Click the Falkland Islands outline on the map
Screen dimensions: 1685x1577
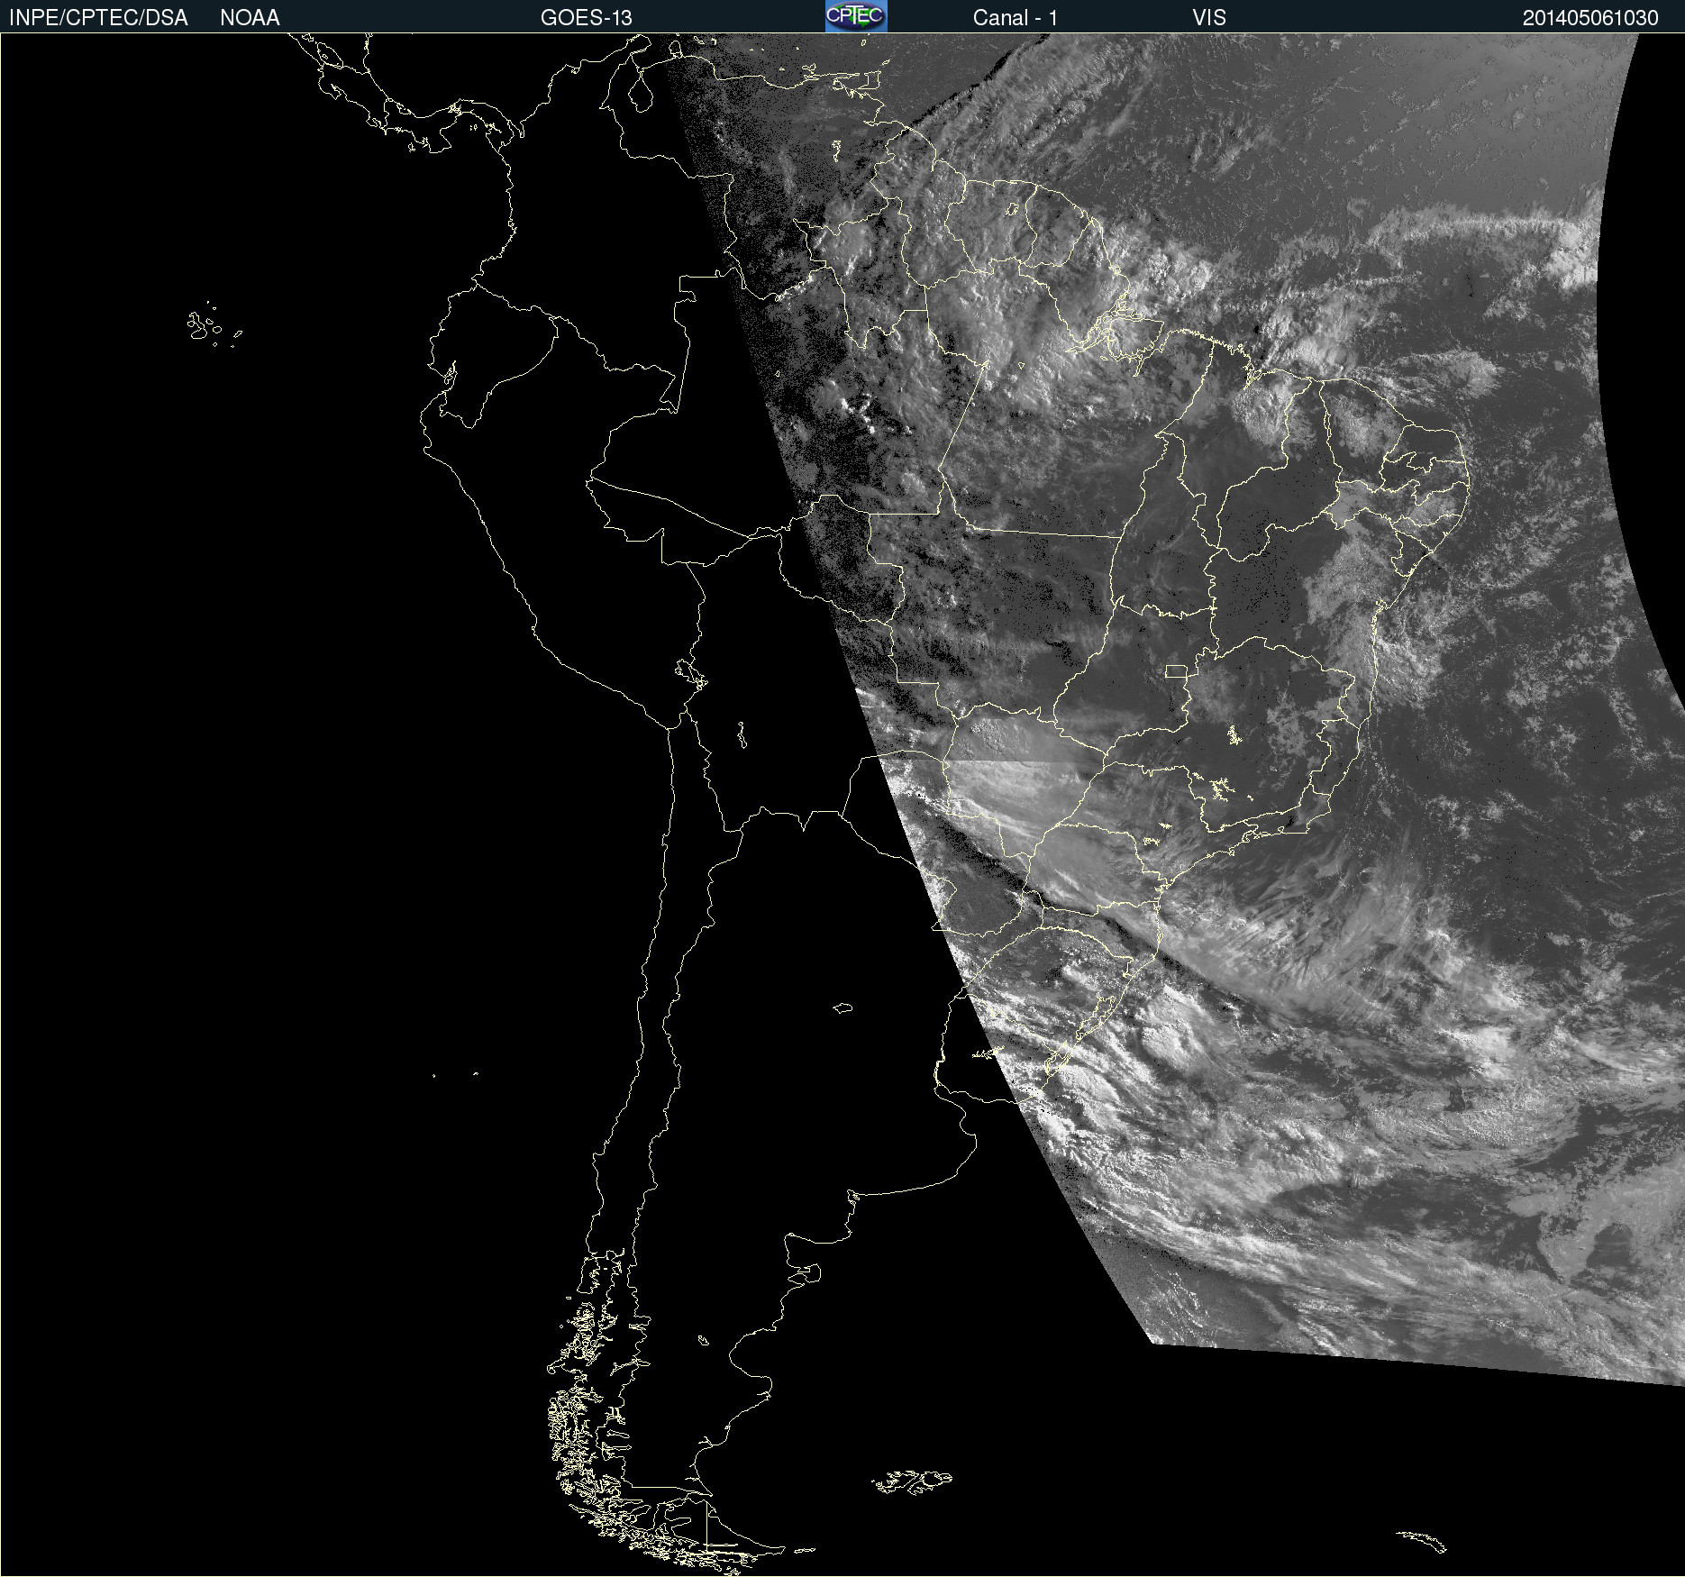pyautogui.click(x=912, y=1482)
